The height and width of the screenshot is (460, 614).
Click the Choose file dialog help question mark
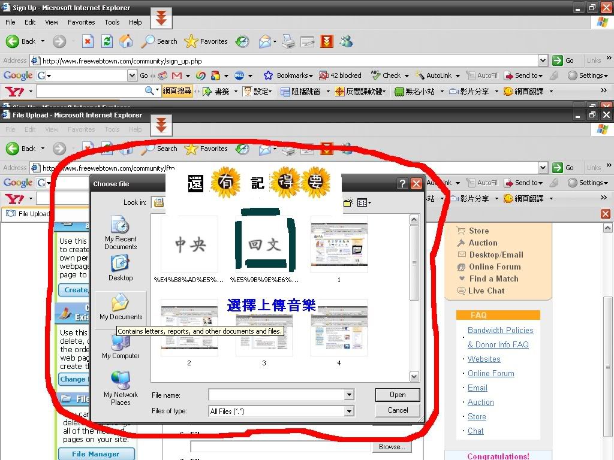402,183
